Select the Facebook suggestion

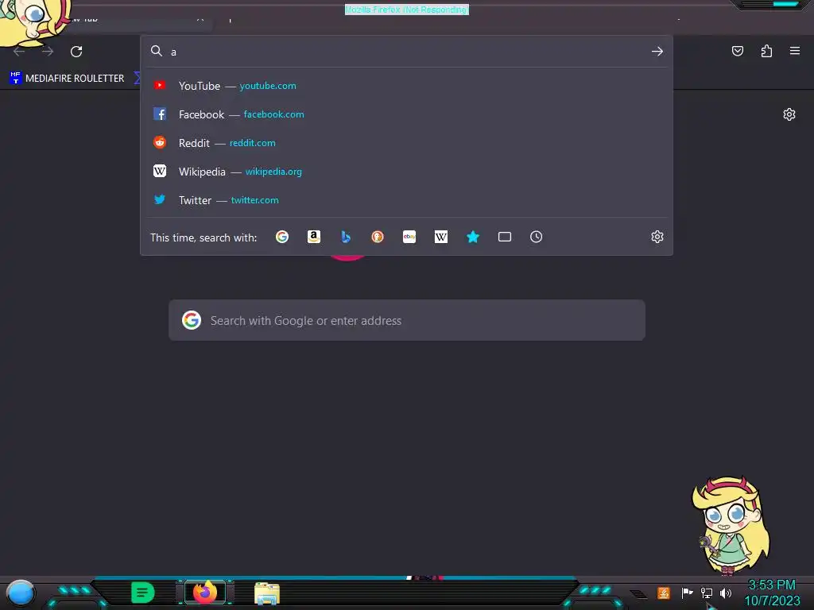click(406, 114)
